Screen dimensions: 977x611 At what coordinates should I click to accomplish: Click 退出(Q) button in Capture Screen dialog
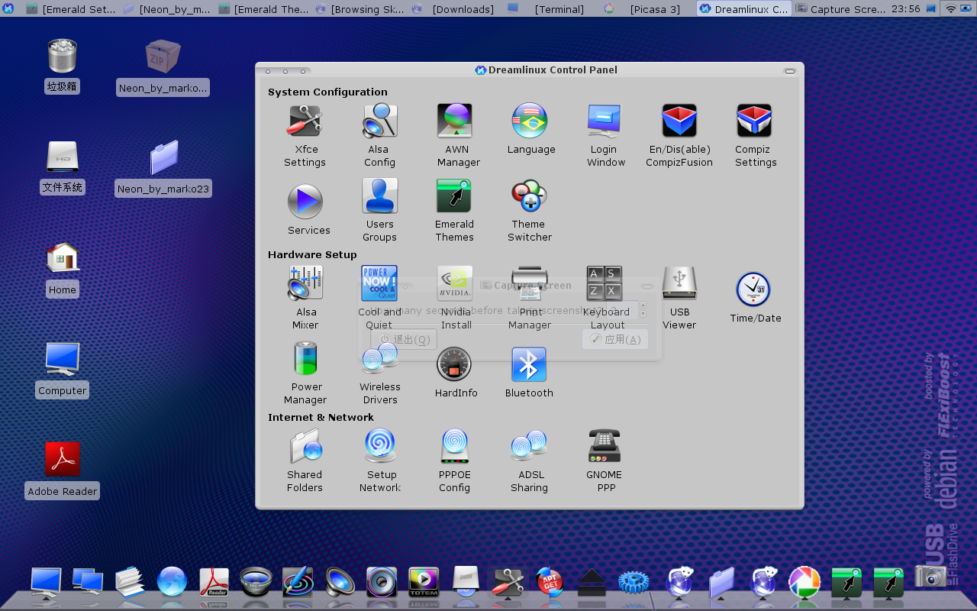point(404,339)
